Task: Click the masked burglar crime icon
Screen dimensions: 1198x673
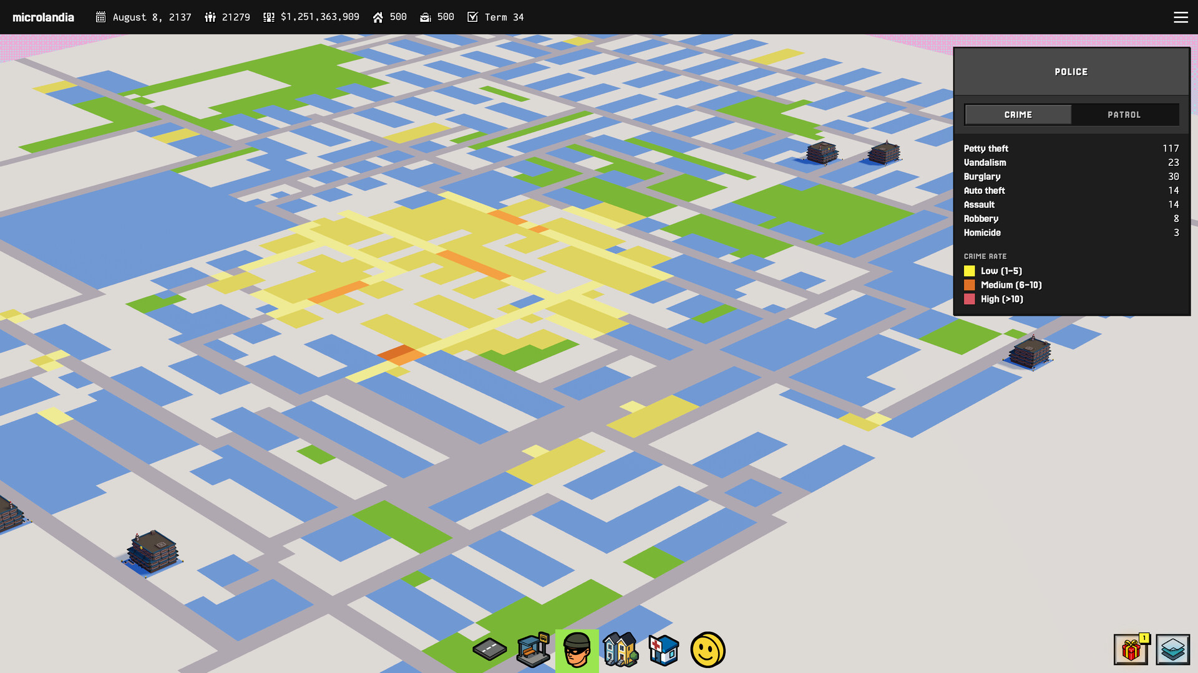Action: (x=577, y=651)
